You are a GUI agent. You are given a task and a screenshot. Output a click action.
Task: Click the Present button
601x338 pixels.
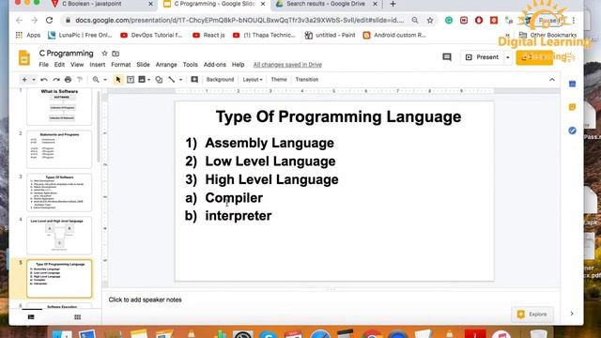pyautogui.click(x=483, y=57)
